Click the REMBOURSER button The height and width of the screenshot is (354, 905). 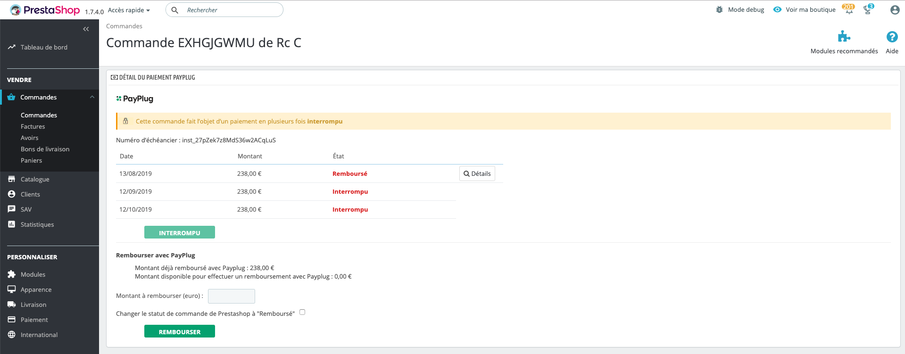180,331
